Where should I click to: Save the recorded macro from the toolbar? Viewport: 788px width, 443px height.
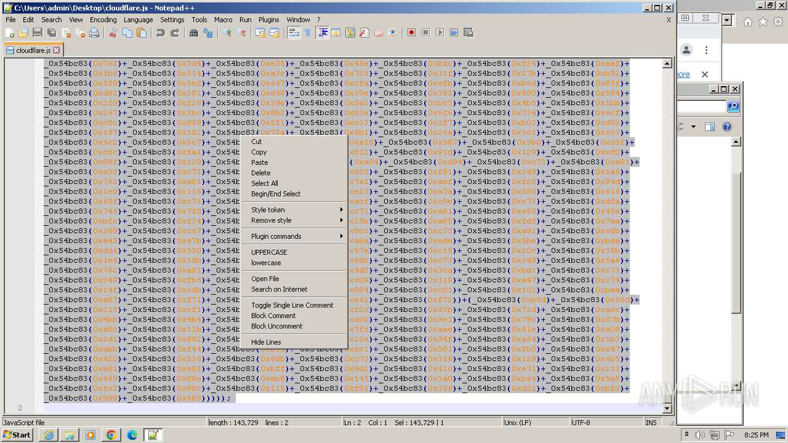[x=468, y=33]
